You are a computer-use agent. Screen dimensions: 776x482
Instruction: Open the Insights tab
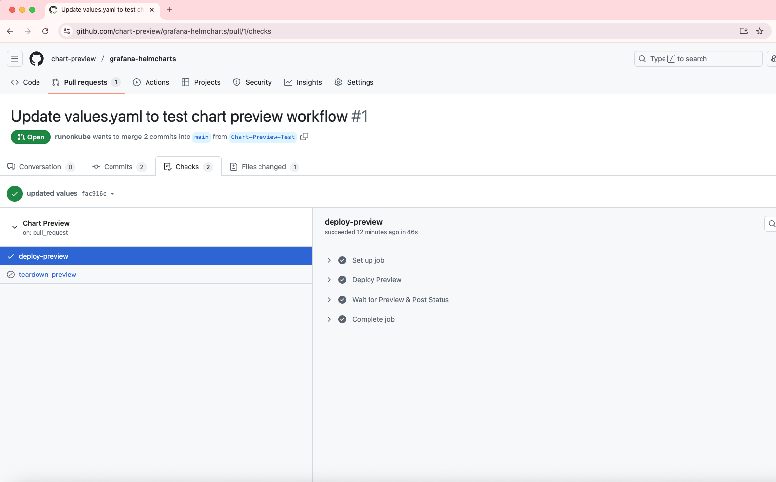[x=303, y=82]
